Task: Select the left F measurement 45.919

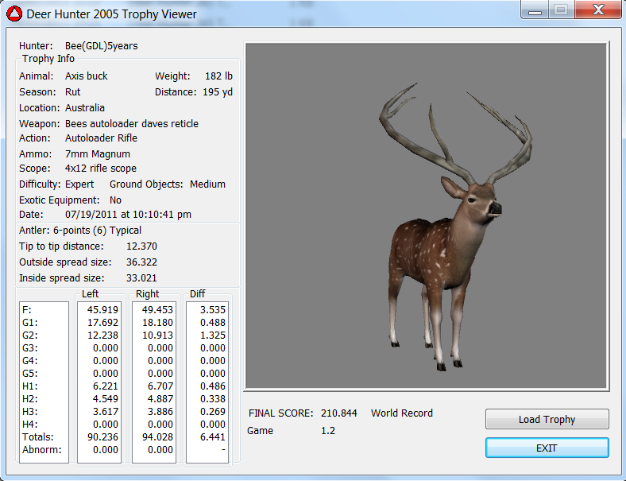Action: (101, 309)
